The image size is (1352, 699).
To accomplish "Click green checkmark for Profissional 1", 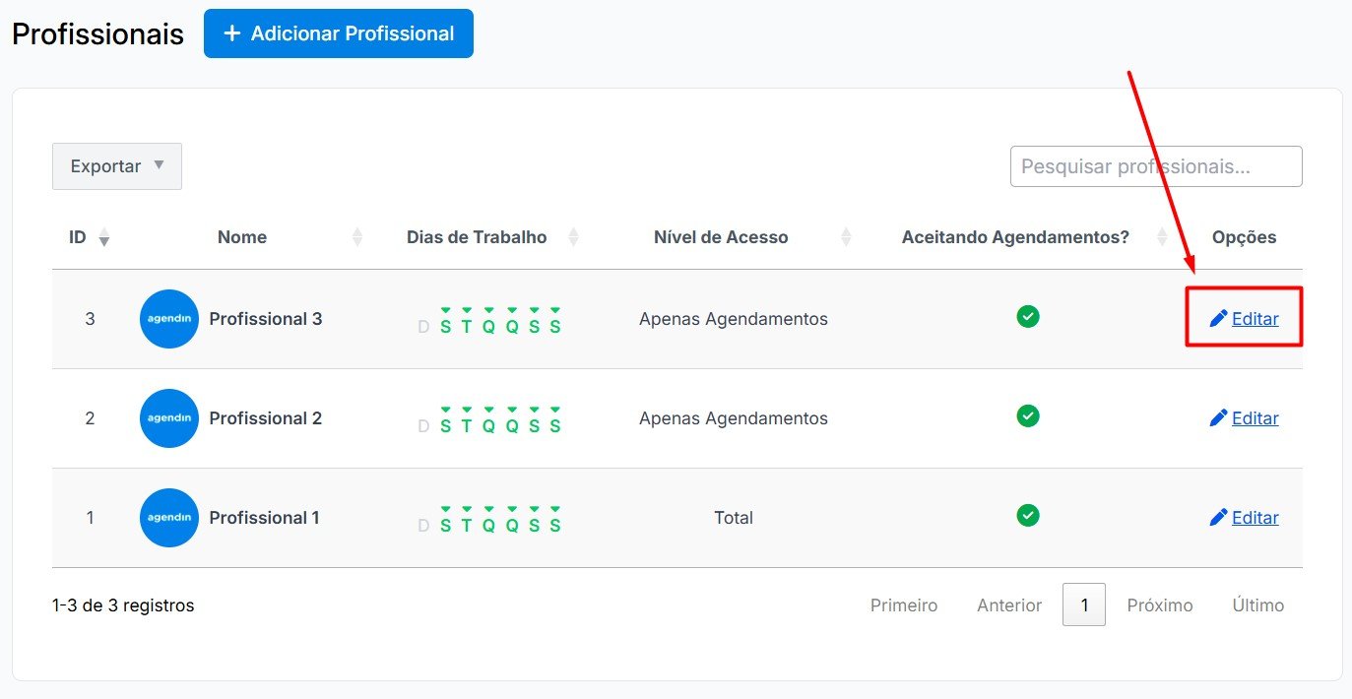I will click(x=1028, y=516).
